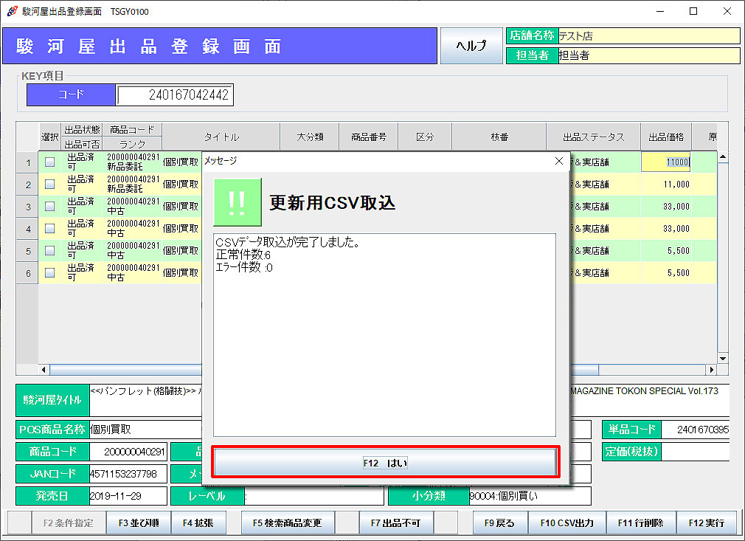Click the F12 はい confirmation button
This screenshot has width=745, height=541.
[x=384, y=463]
